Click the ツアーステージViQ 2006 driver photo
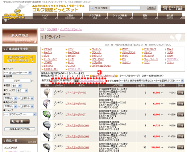 [47, 137]
